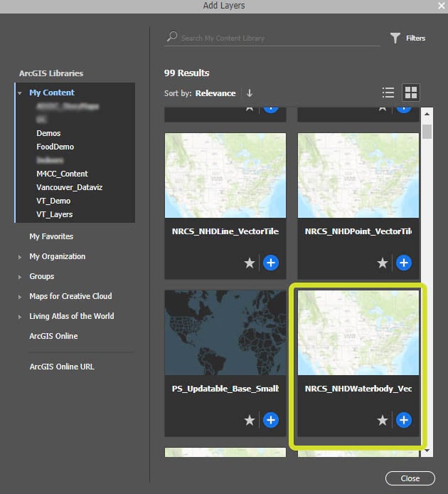Expand the Groups library
Screen dimensions: 448x494
coord(20,277)
